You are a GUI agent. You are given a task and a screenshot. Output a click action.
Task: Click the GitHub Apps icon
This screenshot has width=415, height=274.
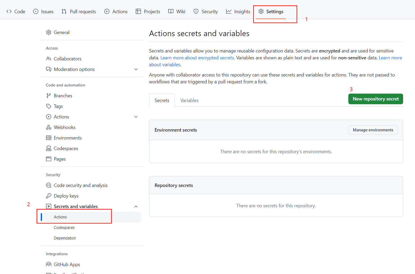pyautogui.click(x=49, y=264)
